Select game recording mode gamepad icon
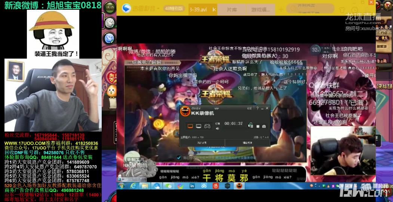This screenshot has width=393, height=202. pyautogui.click(x=207, y=126)
